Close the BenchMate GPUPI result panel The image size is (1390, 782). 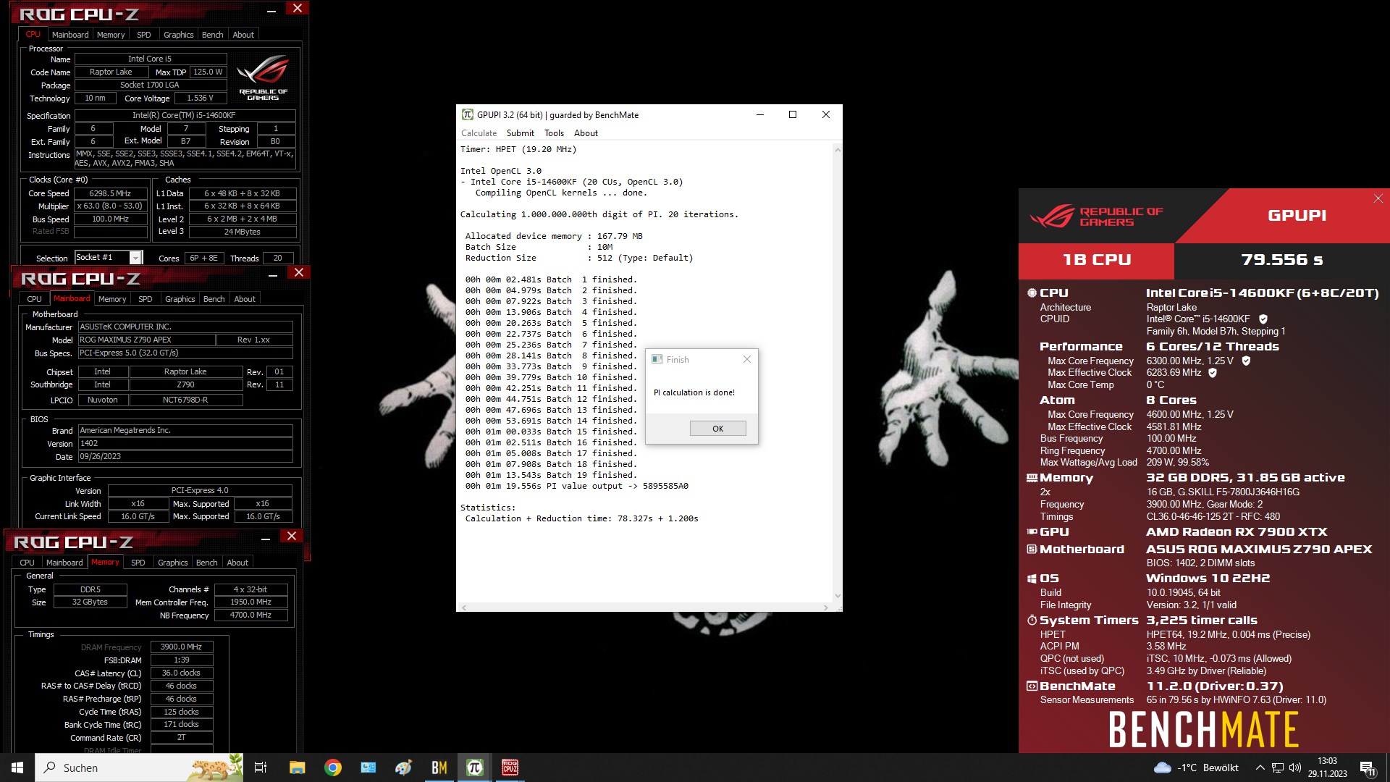(1378, 198)
